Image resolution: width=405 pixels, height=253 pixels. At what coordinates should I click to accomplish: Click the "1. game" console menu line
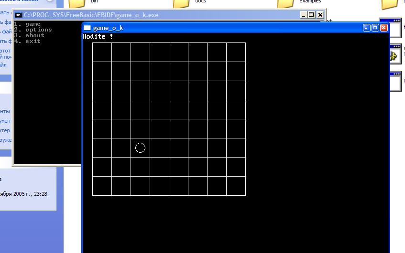pos(27,24)
